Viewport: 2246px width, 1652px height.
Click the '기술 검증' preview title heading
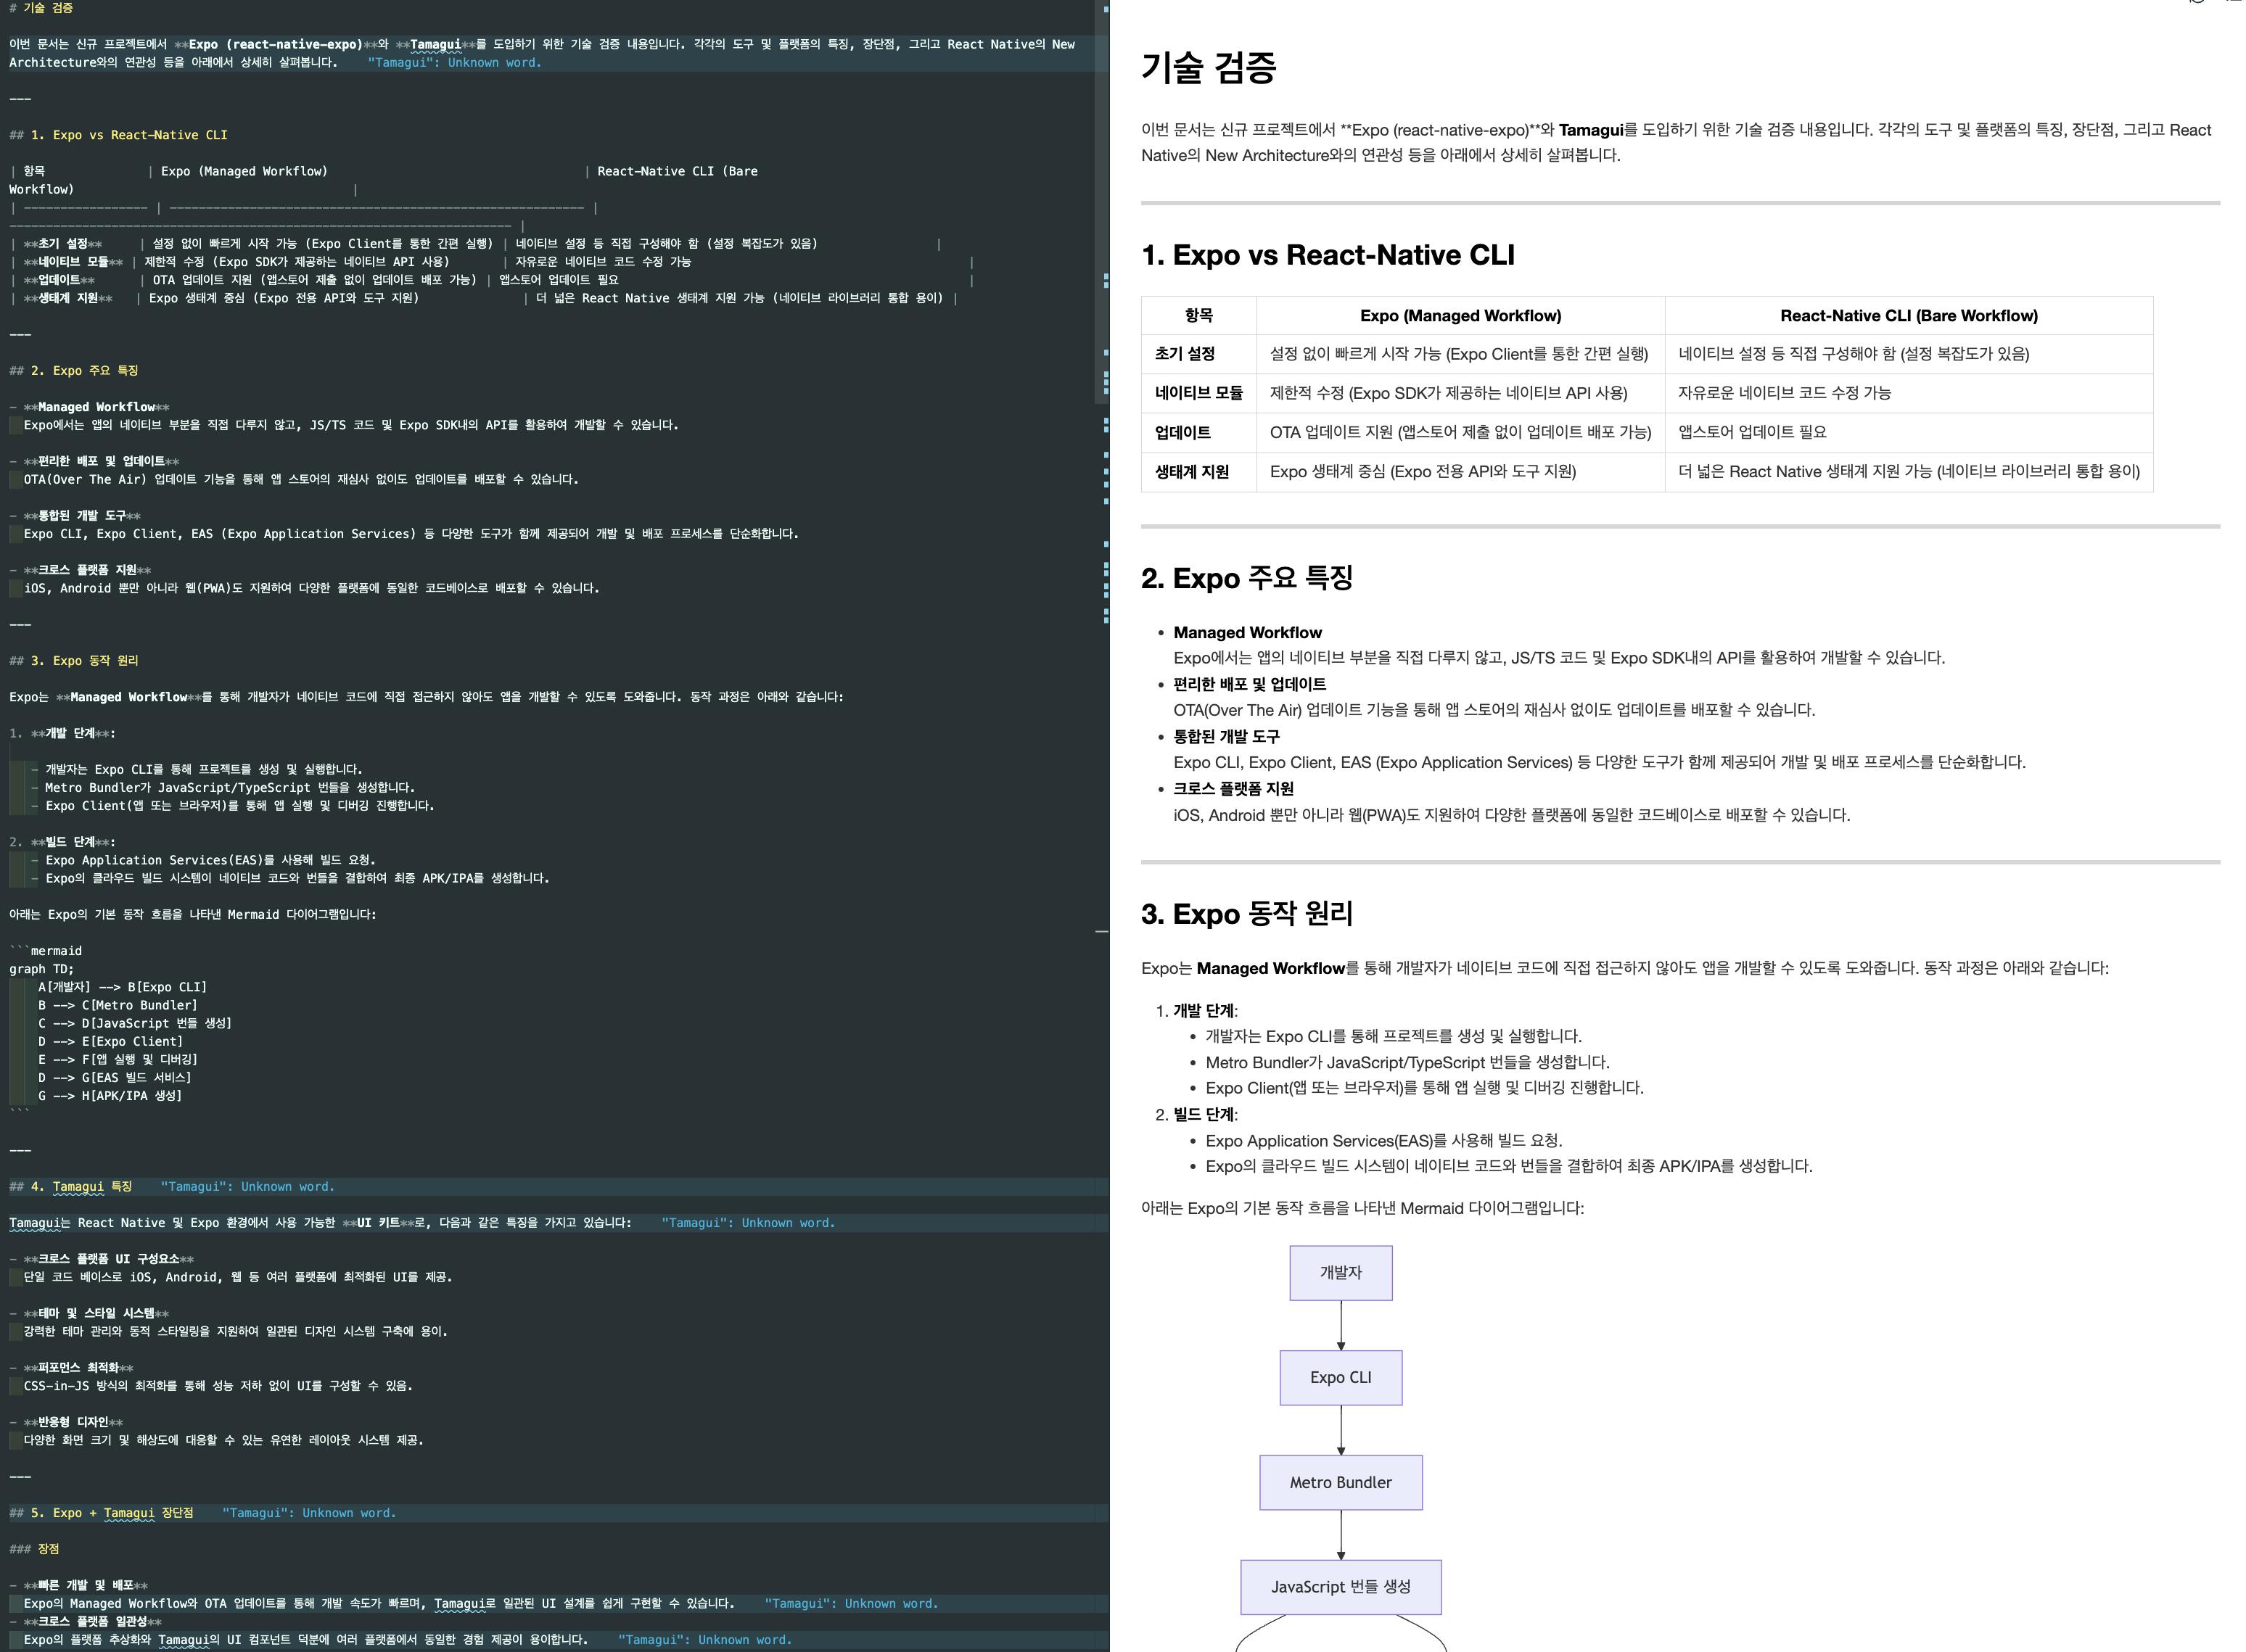pyautogui.click(x=1209, y=68)
